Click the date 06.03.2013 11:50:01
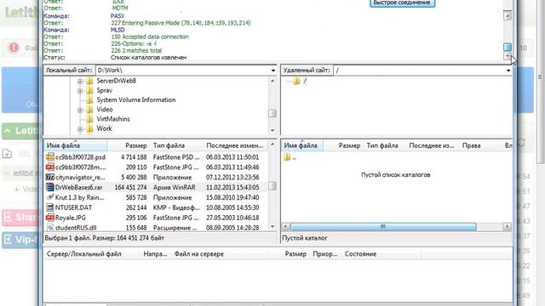Viewport: 545px width, 306px height. tap(232, 157)
